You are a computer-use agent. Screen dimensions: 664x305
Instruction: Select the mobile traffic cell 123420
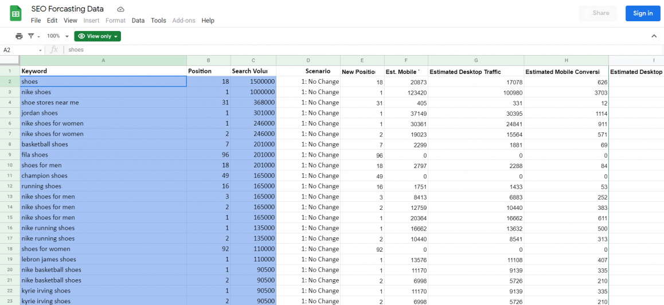(x=406, y=92)
